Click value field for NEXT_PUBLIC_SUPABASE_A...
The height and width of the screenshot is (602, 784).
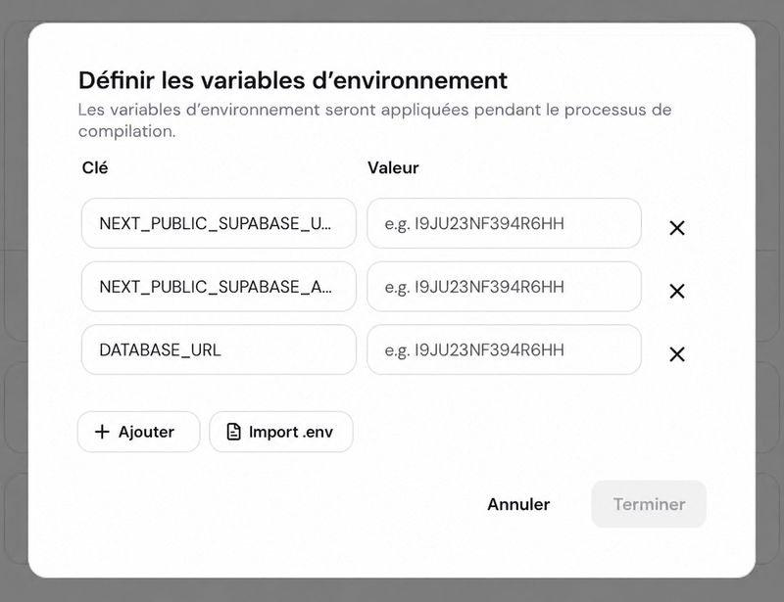pos(504,286)
